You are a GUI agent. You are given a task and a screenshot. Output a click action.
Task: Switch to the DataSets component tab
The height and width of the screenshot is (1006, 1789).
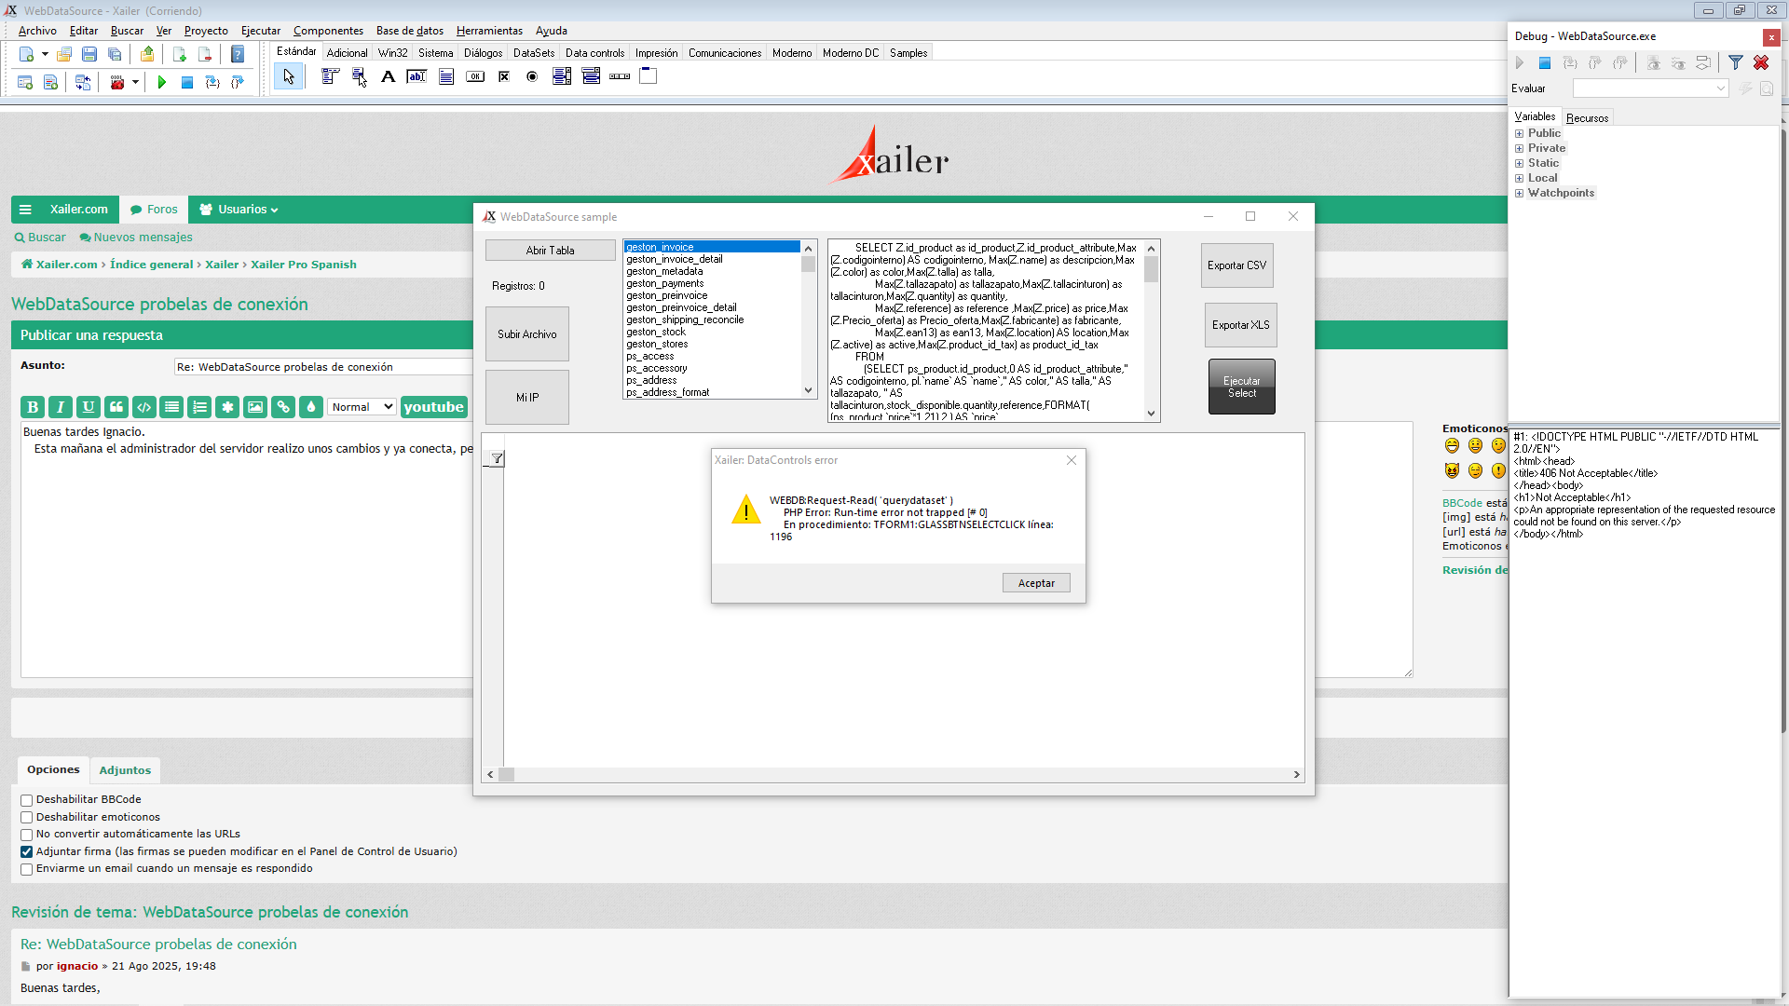coord(534,53)
